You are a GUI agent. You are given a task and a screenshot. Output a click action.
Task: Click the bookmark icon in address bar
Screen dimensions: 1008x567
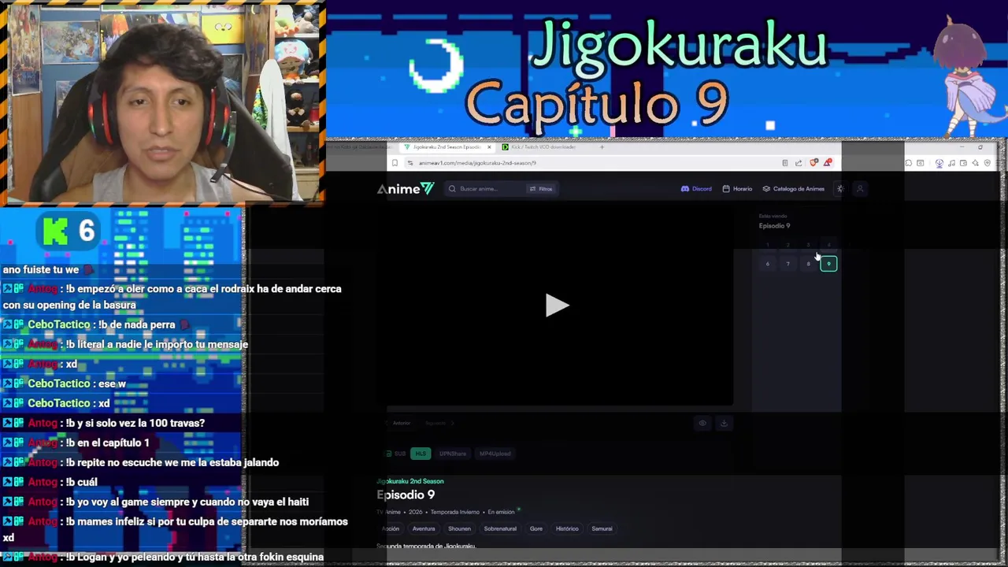coord(395,163)
